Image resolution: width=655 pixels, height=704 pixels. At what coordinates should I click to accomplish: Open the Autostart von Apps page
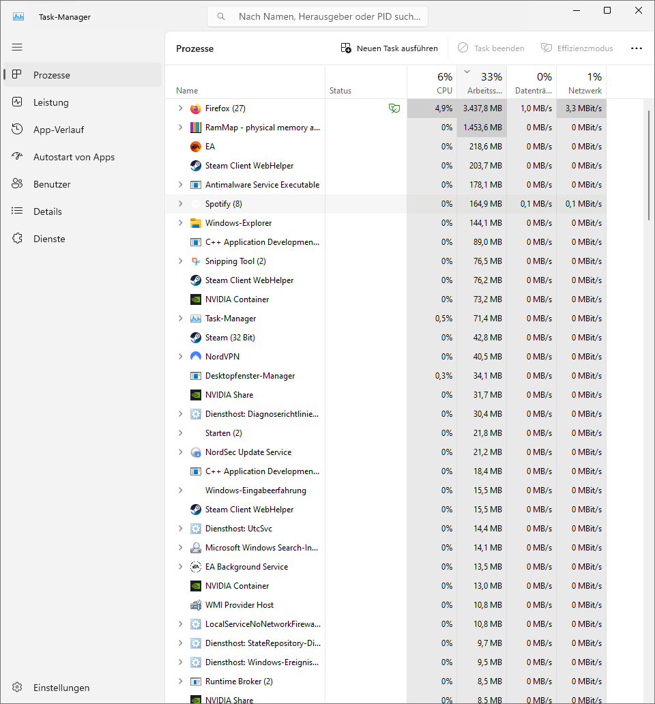click(x=74, y=157)
